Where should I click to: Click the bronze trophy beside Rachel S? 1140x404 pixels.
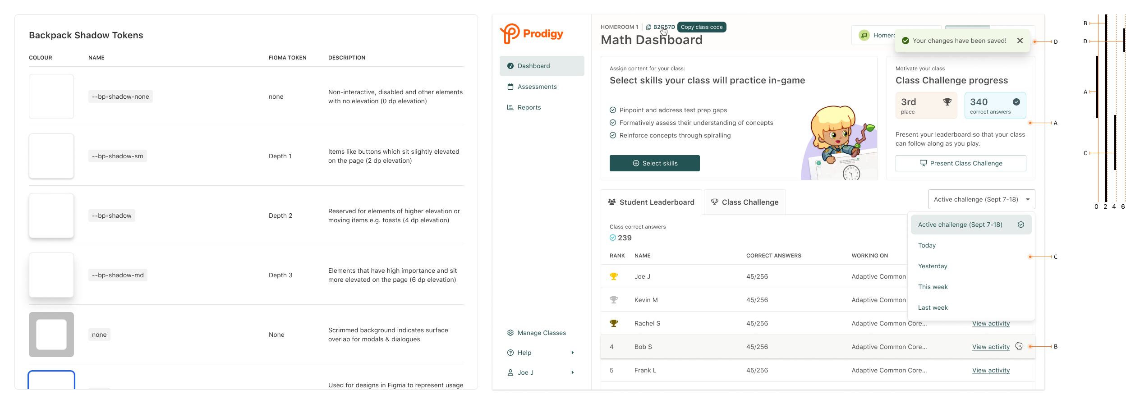[614, 323]
